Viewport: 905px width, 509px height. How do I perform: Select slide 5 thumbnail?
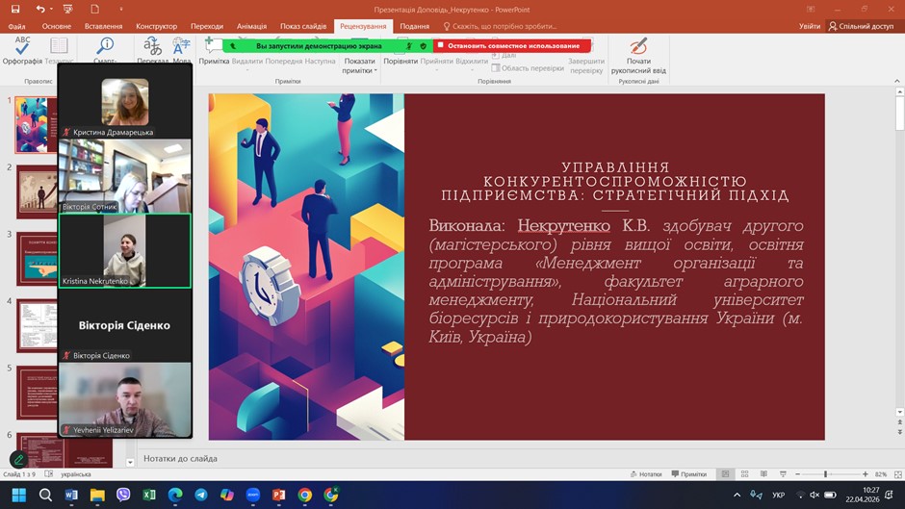(37, 393)
